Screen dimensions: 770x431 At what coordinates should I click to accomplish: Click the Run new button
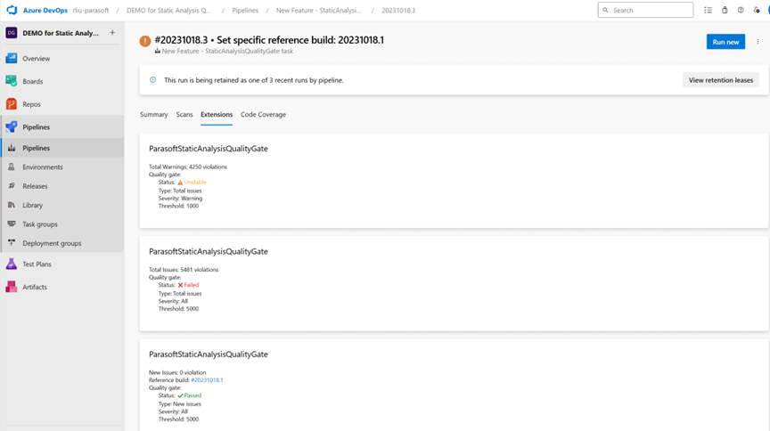pyautogui.click(x=725, y=42)
